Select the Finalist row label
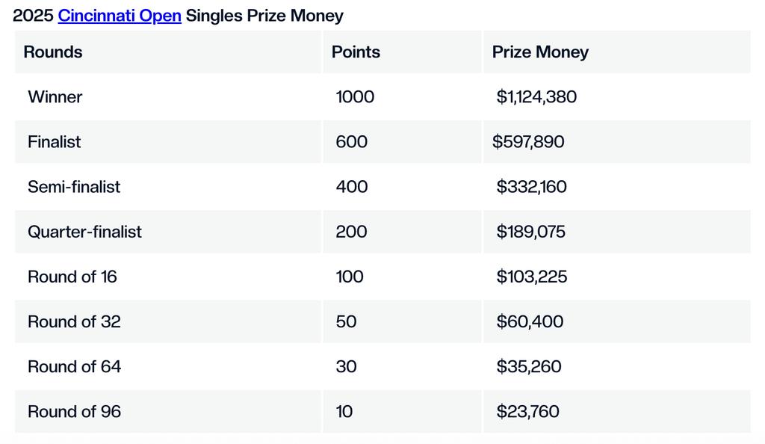Screen dimensions: 765x444 tap(54, 141)
